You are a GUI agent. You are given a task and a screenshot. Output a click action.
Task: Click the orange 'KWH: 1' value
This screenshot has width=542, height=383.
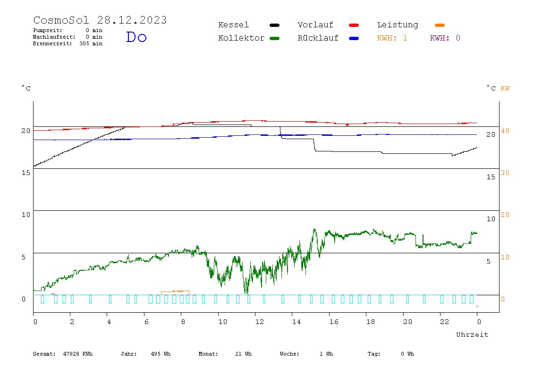pyautogui.click(x=392, y=38)
